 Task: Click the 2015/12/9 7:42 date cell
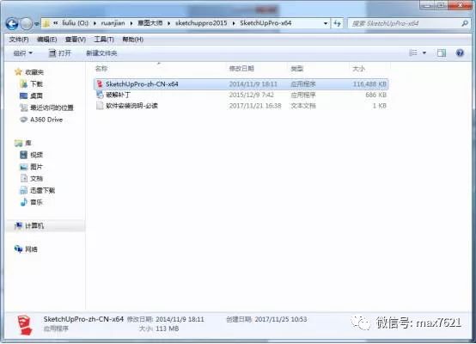252,95
